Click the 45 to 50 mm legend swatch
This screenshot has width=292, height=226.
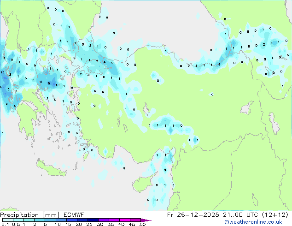click(x=135, y=220)
